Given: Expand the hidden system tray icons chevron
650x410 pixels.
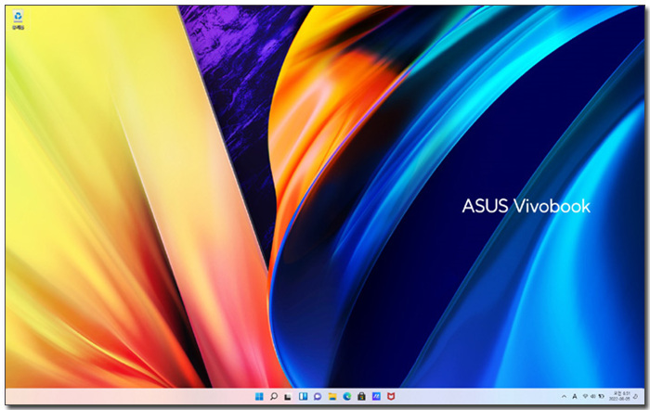Looking at the screenshot, I should point(564,396).
